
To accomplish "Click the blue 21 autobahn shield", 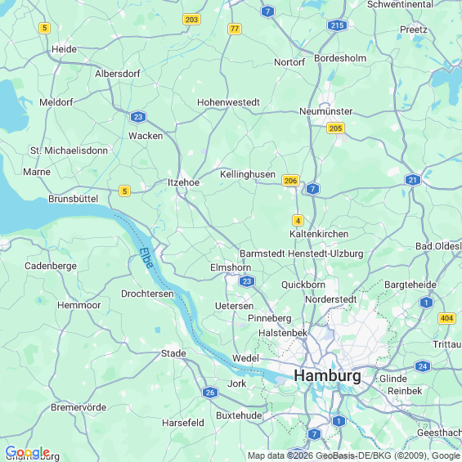I will [x=412, y=180].
